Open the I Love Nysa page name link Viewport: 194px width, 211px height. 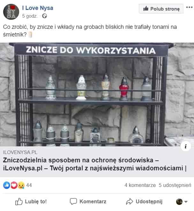38,8
